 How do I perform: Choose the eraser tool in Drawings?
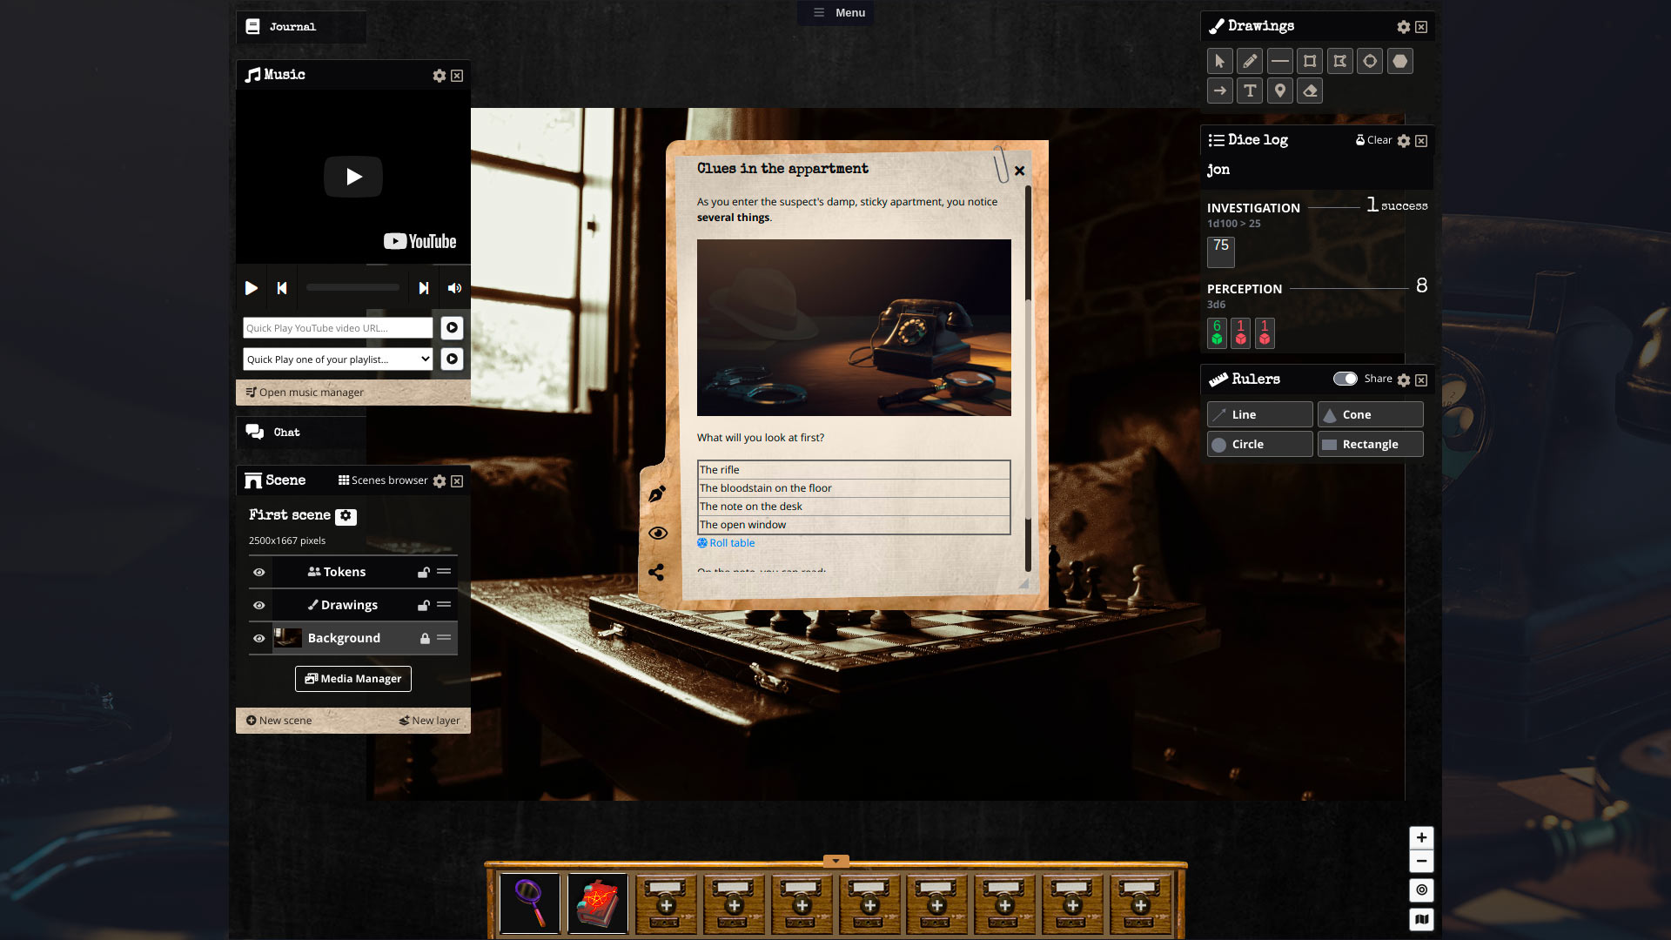[1310, 91]
